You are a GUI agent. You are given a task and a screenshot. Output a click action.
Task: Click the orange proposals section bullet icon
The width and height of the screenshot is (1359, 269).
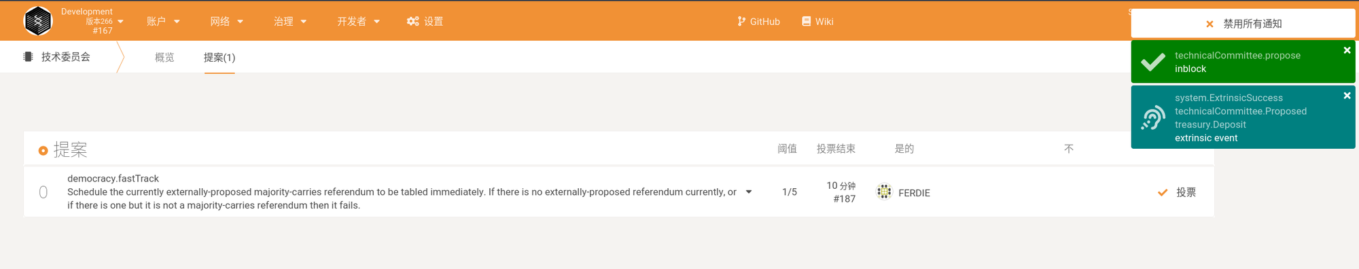[x=43, y=151]
